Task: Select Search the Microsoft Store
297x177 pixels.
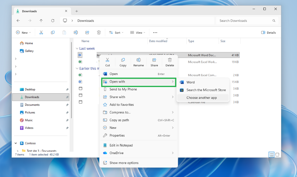Action: (x=203, y=90)
